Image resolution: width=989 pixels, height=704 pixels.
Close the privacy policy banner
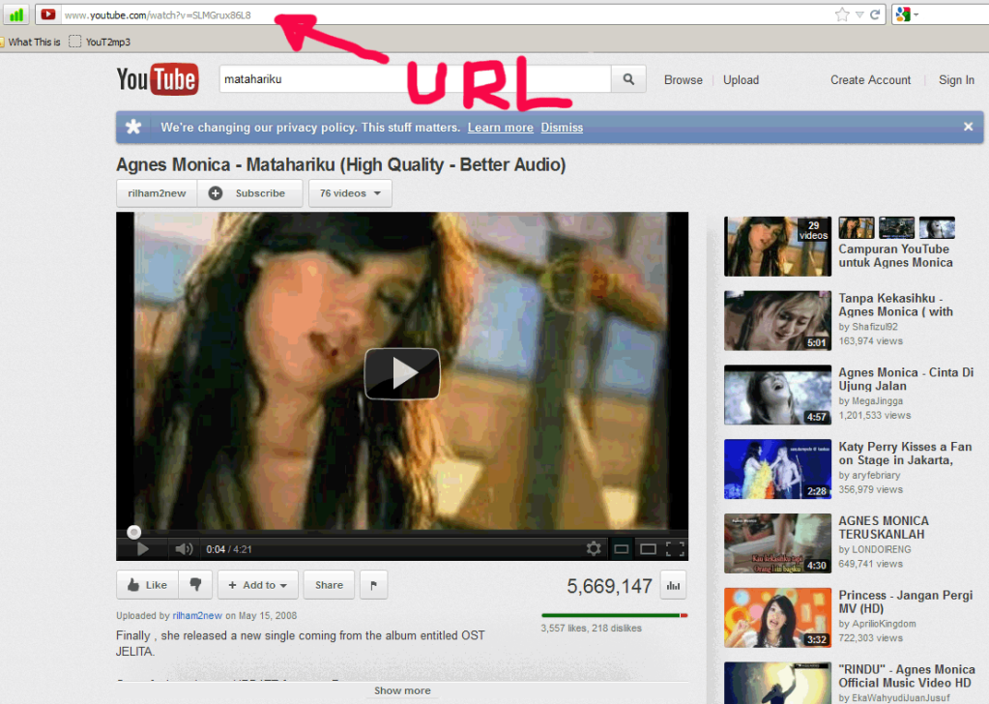(968, 127)
